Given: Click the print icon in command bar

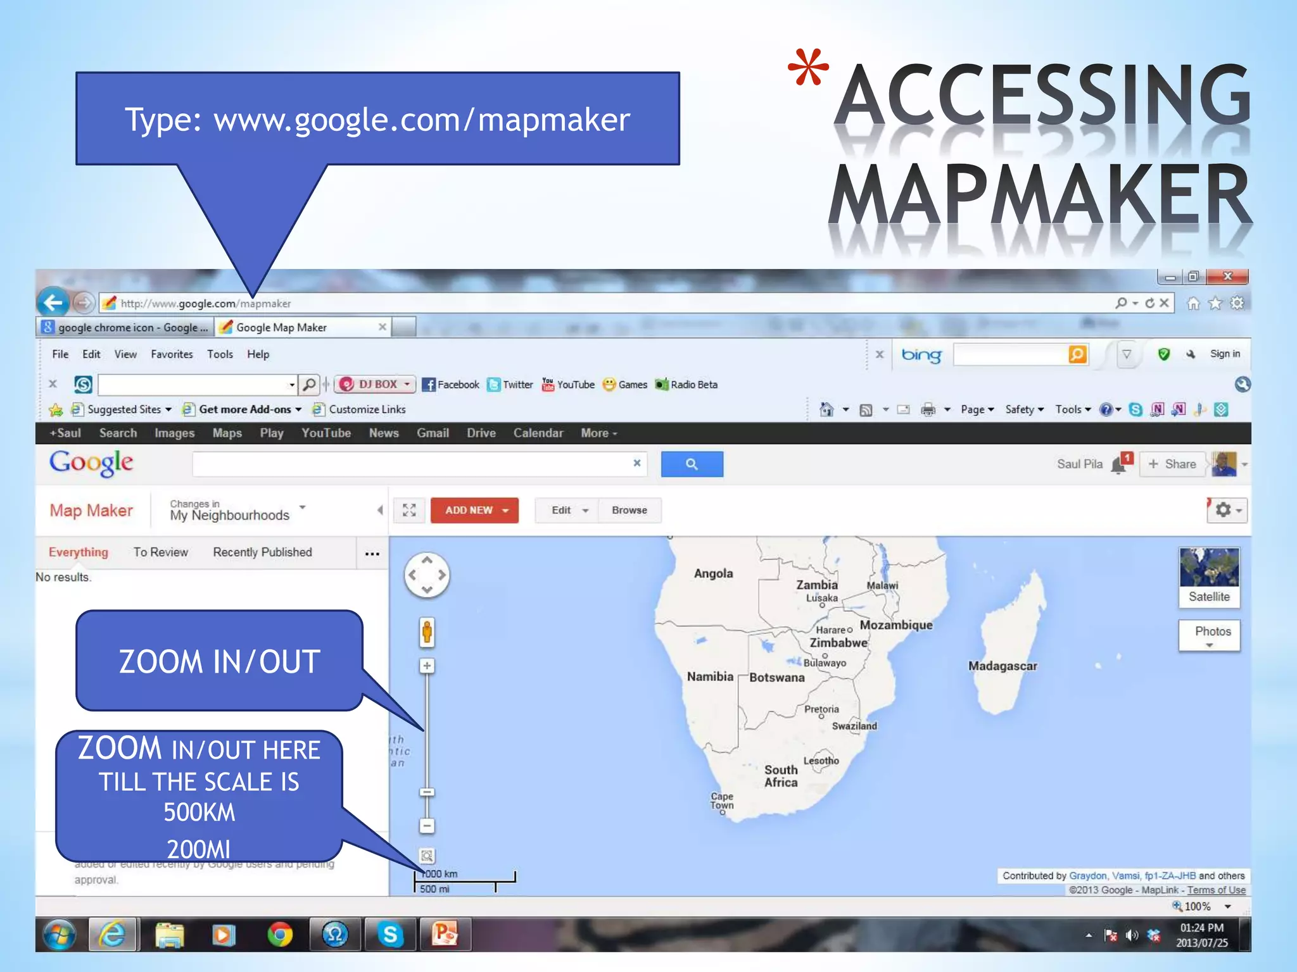Looking at the screenshot, I should pos(928,409).
